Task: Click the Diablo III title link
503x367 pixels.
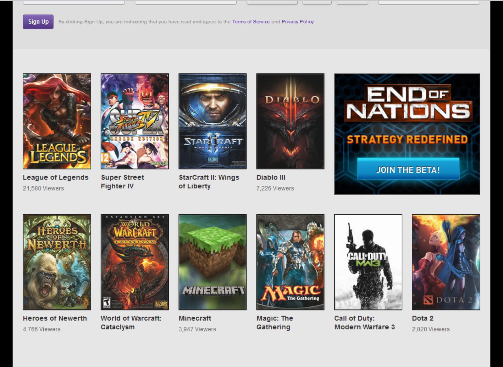Action: click(271, 177)
